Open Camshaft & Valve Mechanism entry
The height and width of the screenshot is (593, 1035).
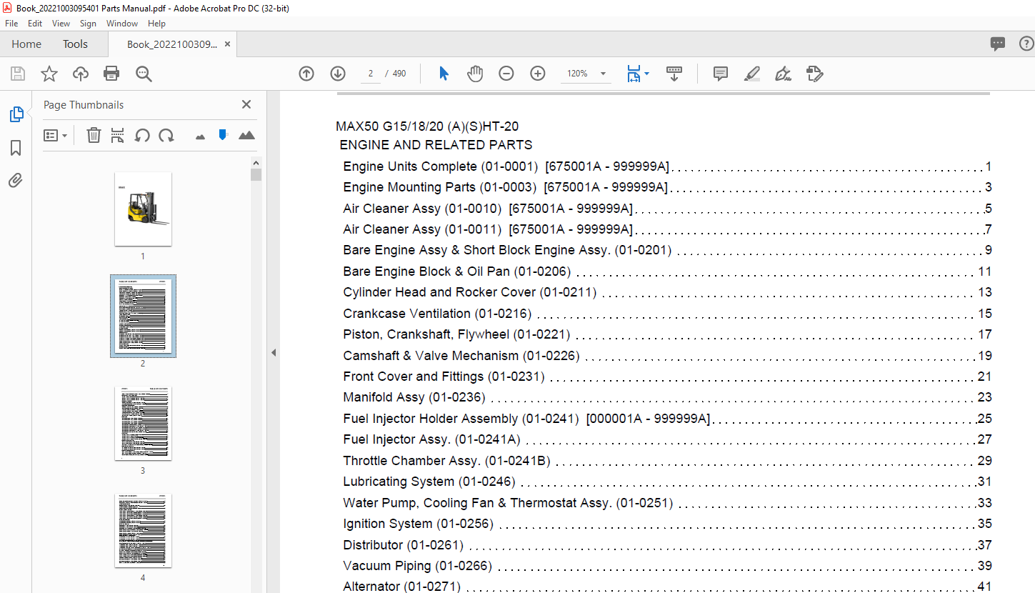(667, 356)
